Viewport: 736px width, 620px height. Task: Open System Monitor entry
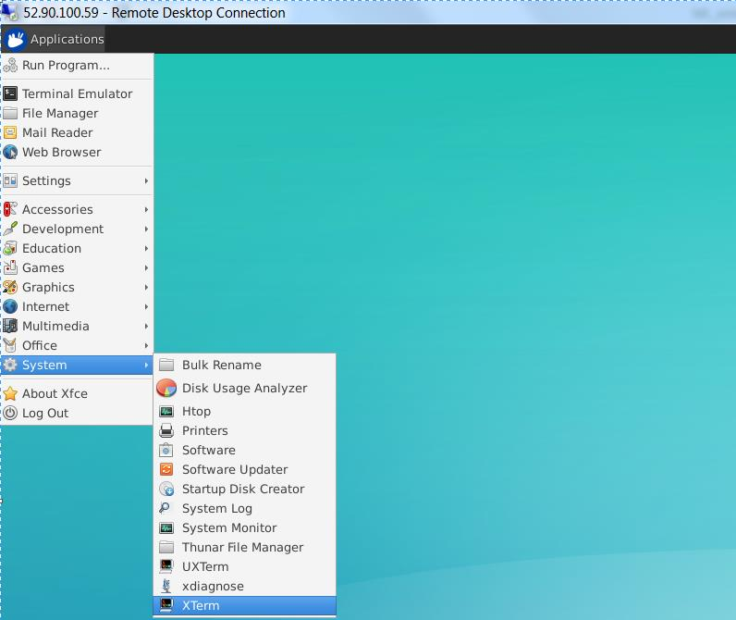pyautogui.click(x=244, y=528)
